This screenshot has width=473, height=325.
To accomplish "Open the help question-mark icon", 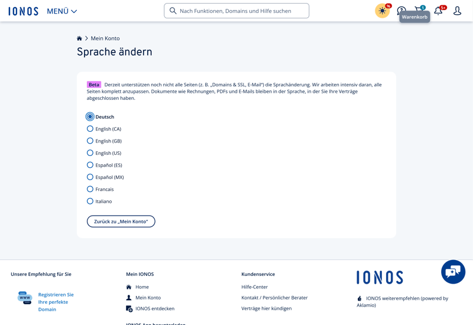I will [x=401, y=11].
